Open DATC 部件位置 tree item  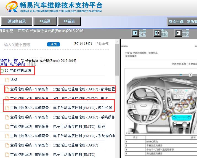tap(63, 89)
